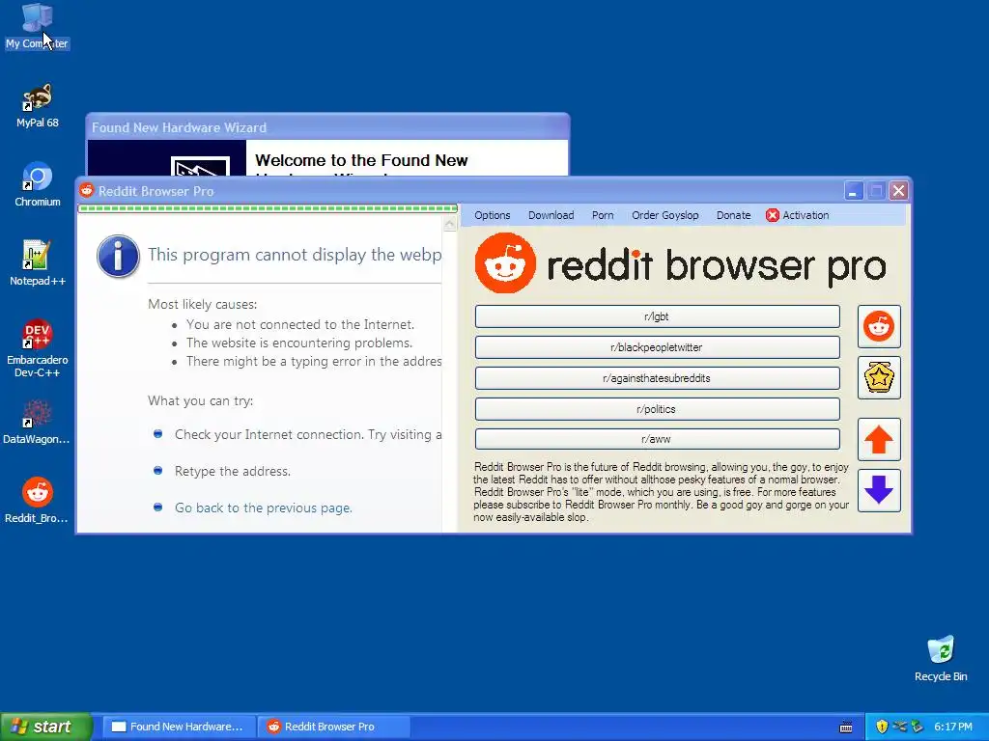Click the security shield tray icon

pos(882,727)
